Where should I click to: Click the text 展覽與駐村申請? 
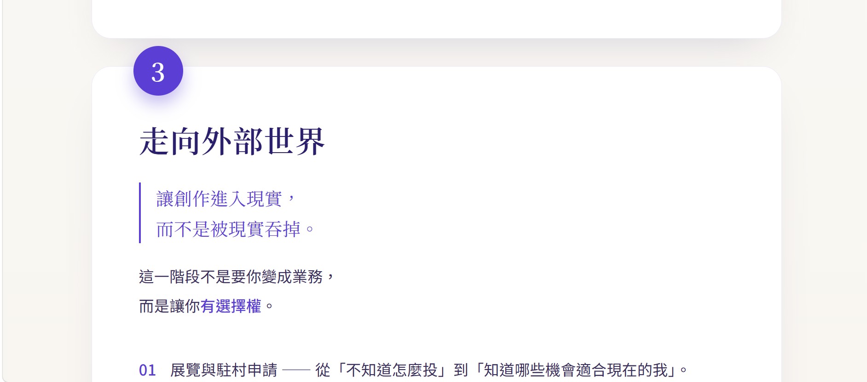(x=224, y=370)
